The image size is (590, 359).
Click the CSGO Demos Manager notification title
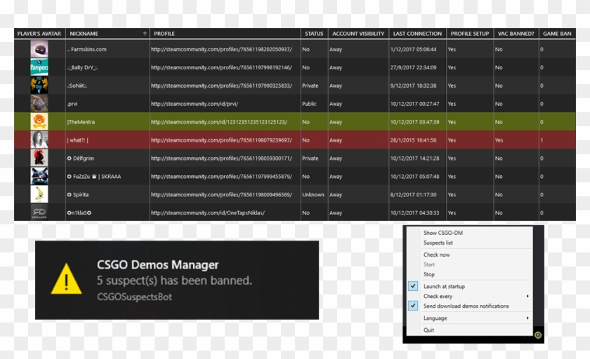click(x=157, y=265)
